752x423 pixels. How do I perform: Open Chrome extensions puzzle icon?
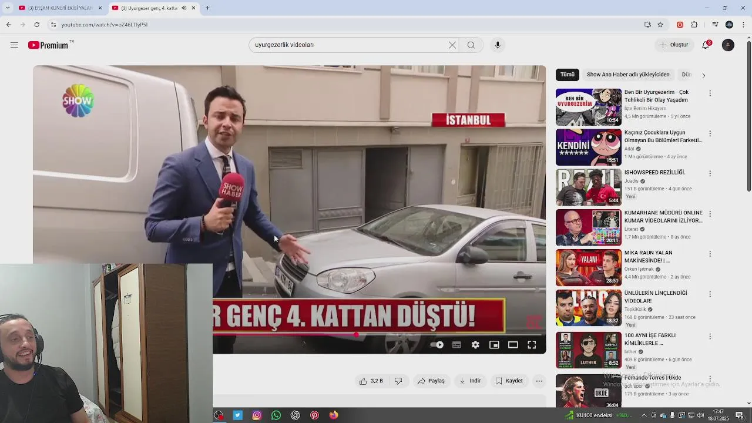694,25
